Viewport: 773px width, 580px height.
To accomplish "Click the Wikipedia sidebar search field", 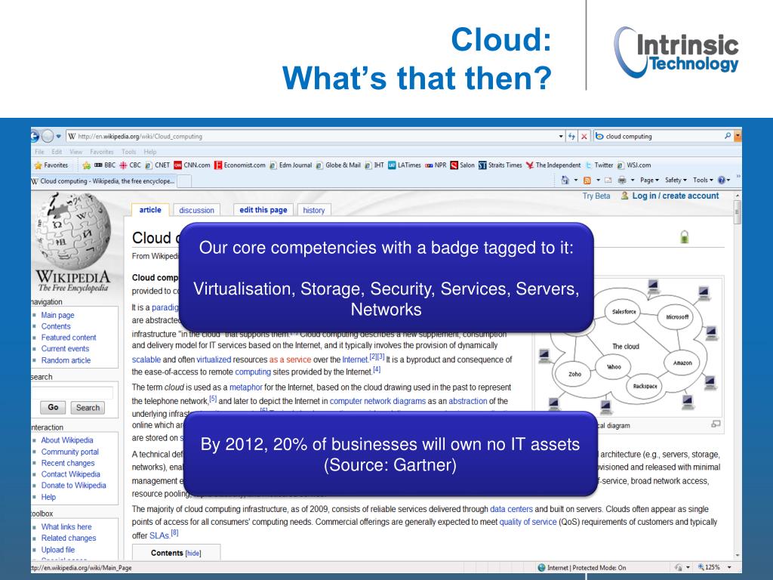I will pos(72,392).
